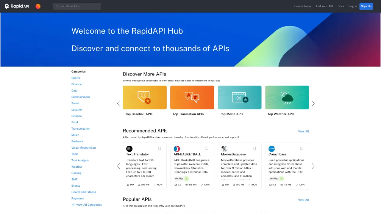Screen dimensions: 381x214
Task: Select the Sports category
Action: pos(76,78)
